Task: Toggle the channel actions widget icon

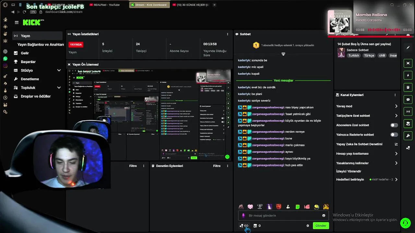Action: pos(408,124)
